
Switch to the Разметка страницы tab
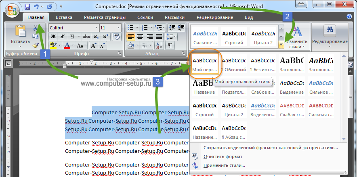[x=105, y=17]
